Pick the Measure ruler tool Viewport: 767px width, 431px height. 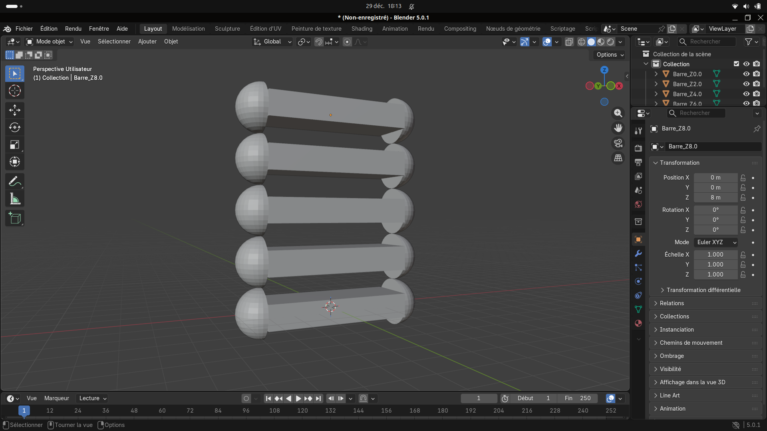point(15,199)
